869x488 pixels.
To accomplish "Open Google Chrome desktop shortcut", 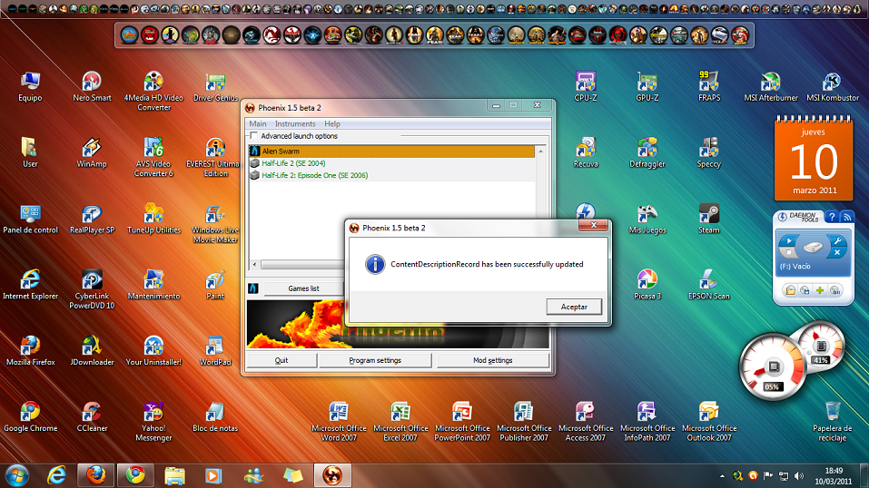I will (x=30, y=416).
